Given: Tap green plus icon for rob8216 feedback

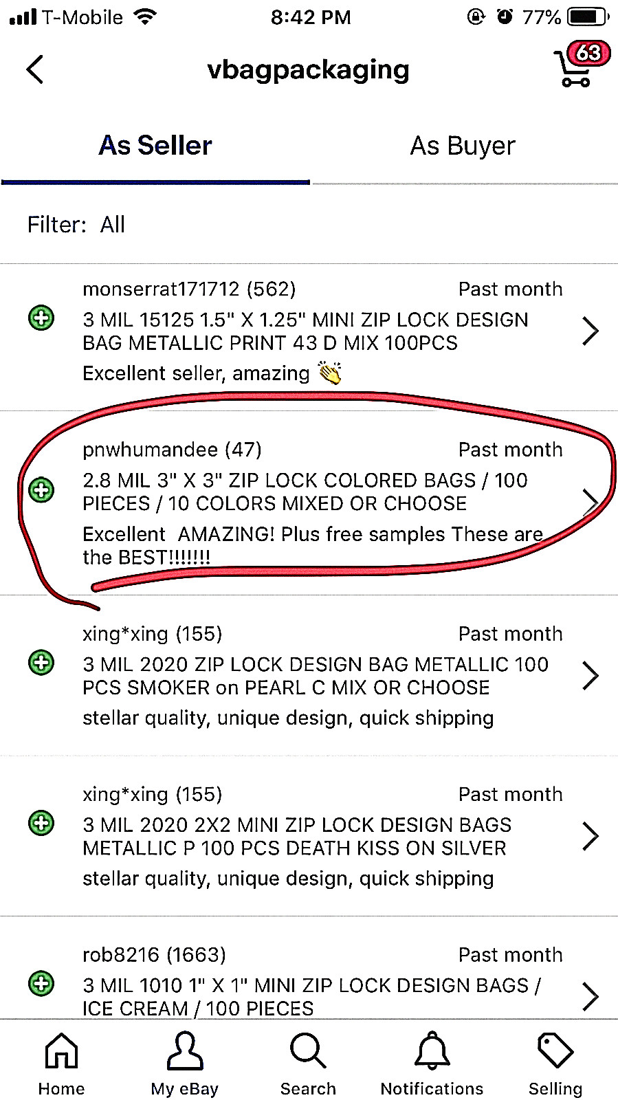Looking at the screenshot, I should [41, 983].
